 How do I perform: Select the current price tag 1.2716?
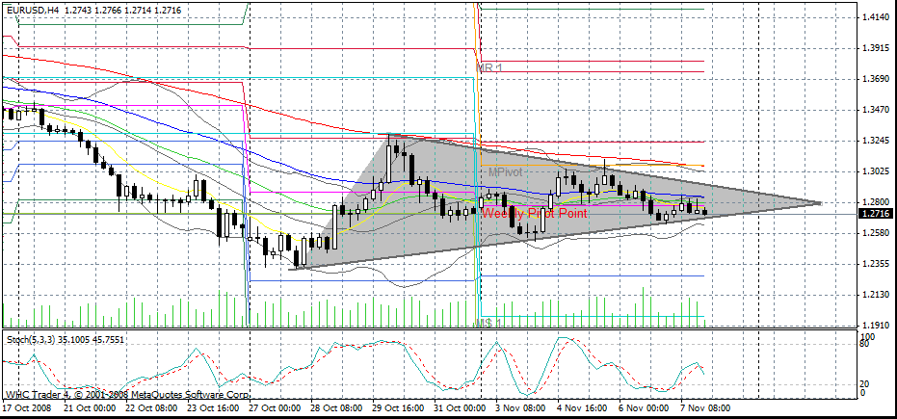click(x=876, y=215)
